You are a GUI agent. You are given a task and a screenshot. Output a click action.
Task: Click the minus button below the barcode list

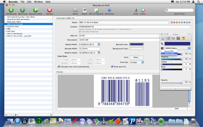11,115
